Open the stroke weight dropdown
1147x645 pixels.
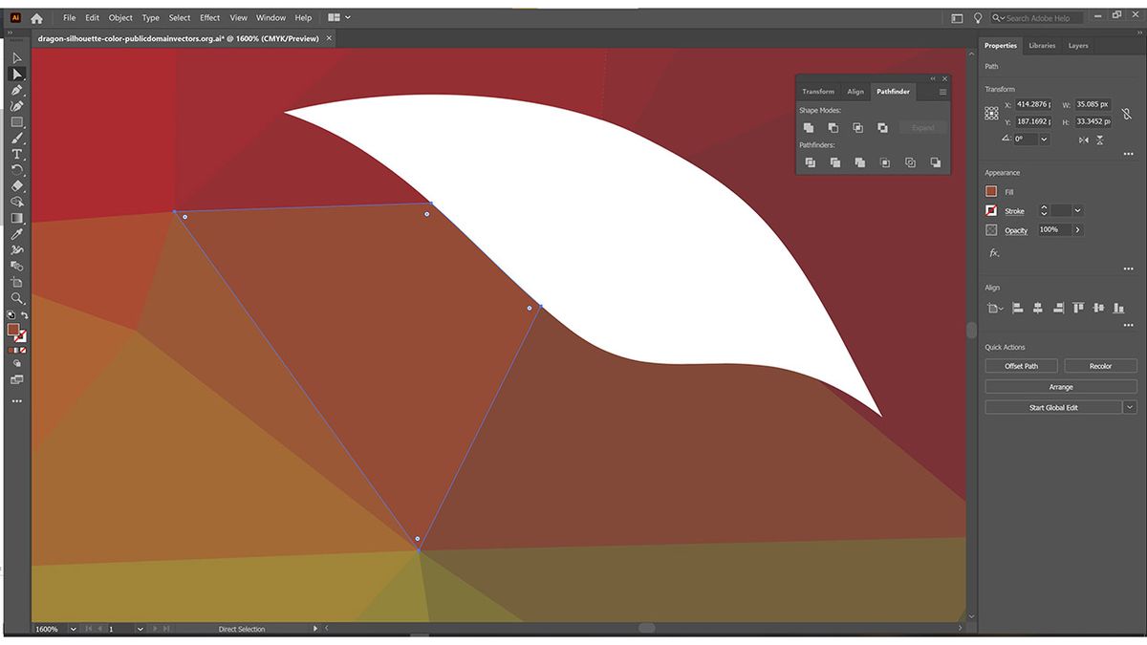[x=1077, y=209]
